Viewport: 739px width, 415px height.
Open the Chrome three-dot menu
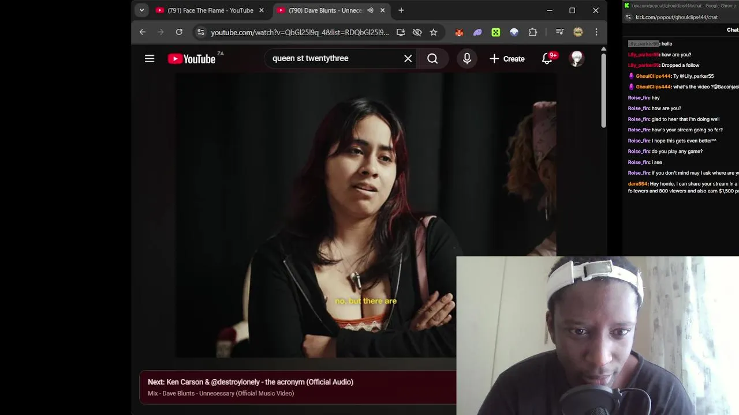(596, 32)
